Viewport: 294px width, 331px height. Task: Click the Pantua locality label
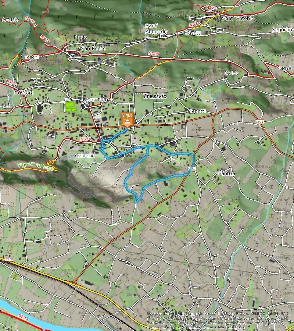[x=226, y=174]
